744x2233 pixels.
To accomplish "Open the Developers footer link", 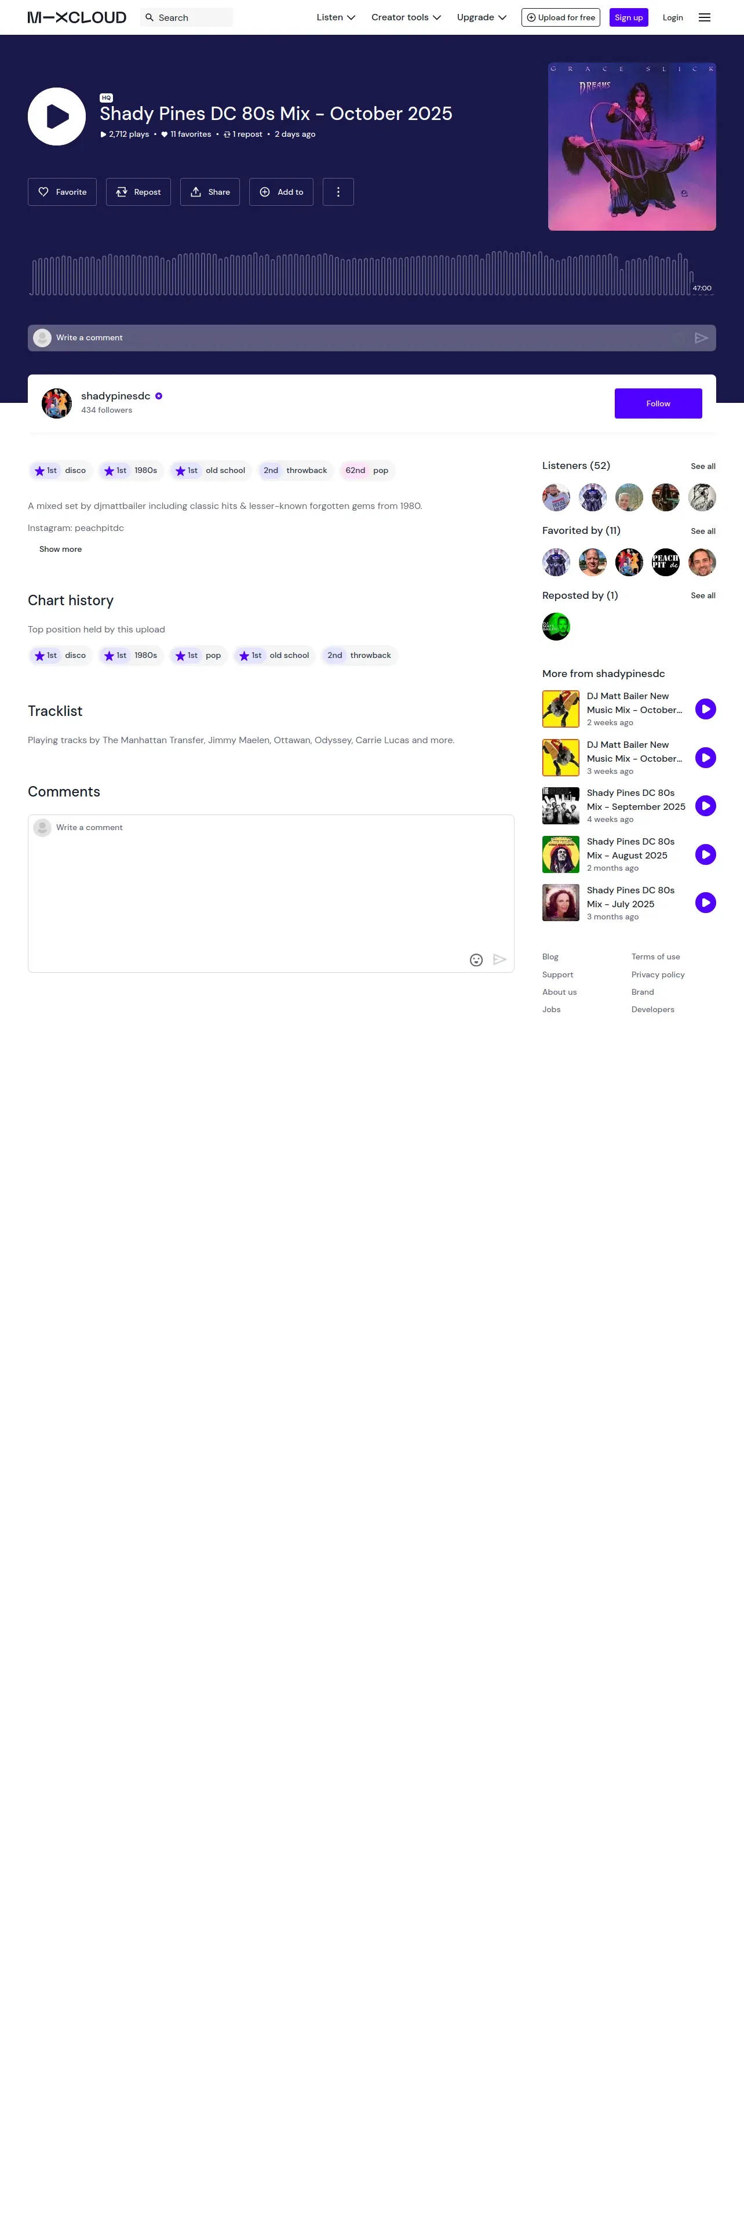I will pos(653,1010).
